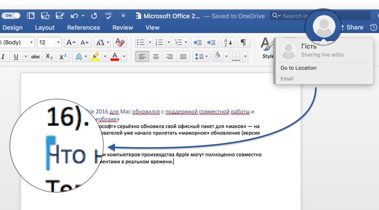Toggle align left for paragraph
This screenshot has height=210, width=379.
[142, 57]
